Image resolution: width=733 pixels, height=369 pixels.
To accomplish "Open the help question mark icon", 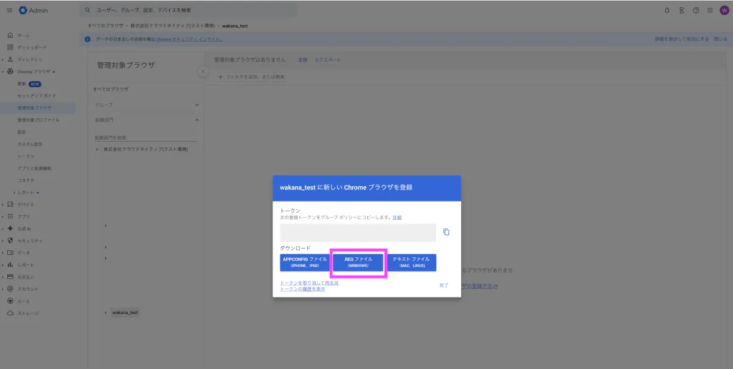I will pyautogui.click(x=696, y=10).
